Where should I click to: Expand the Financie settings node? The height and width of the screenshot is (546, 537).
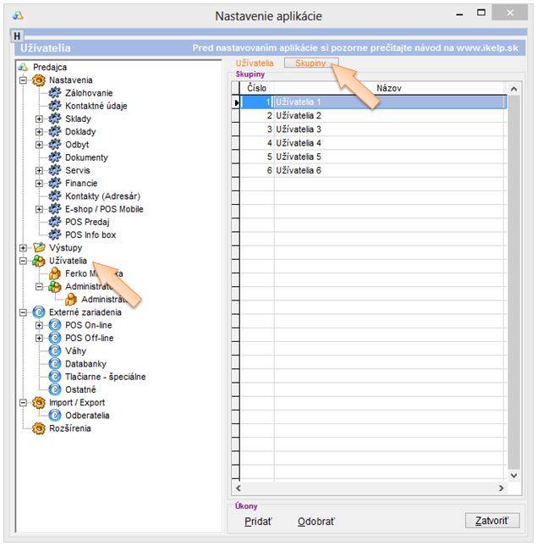[39, 184]
